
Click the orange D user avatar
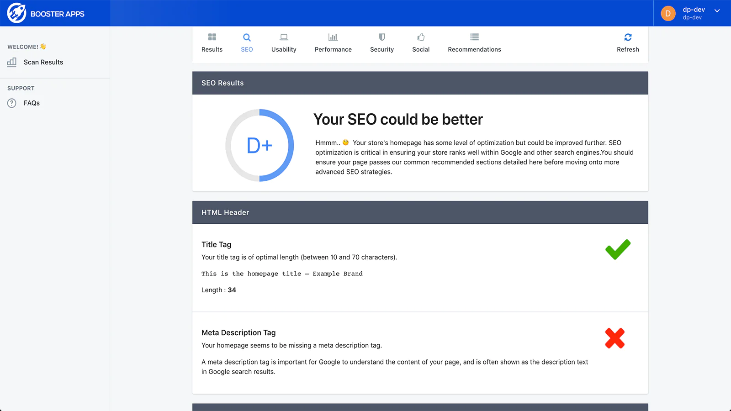pyautogui.click(x=668, y=14)
